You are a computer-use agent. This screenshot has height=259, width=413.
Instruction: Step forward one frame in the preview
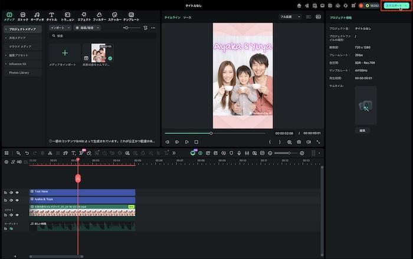coord(177,142)
